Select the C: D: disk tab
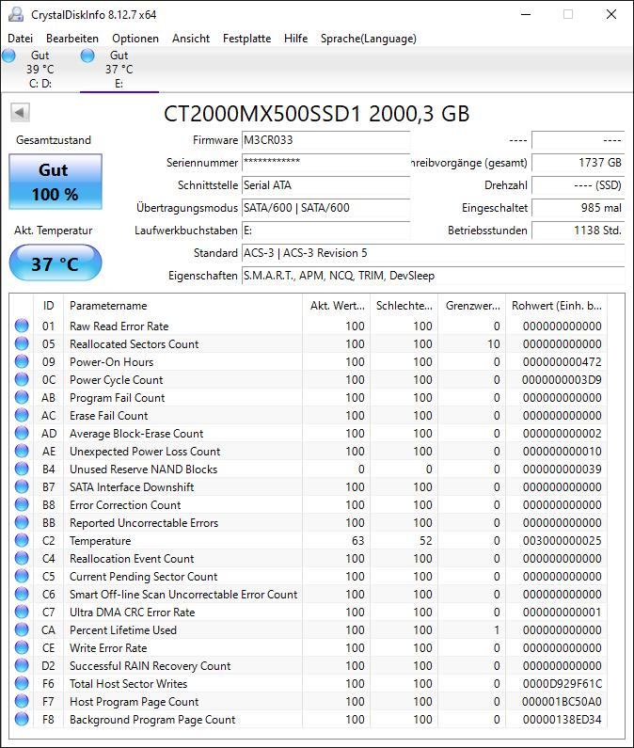 [x=40, y=70]
